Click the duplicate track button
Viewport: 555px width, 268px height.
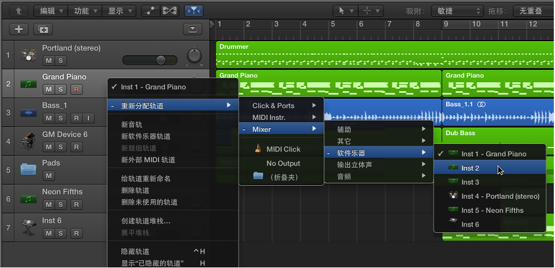pyautogui.click(x=42, y=29)
